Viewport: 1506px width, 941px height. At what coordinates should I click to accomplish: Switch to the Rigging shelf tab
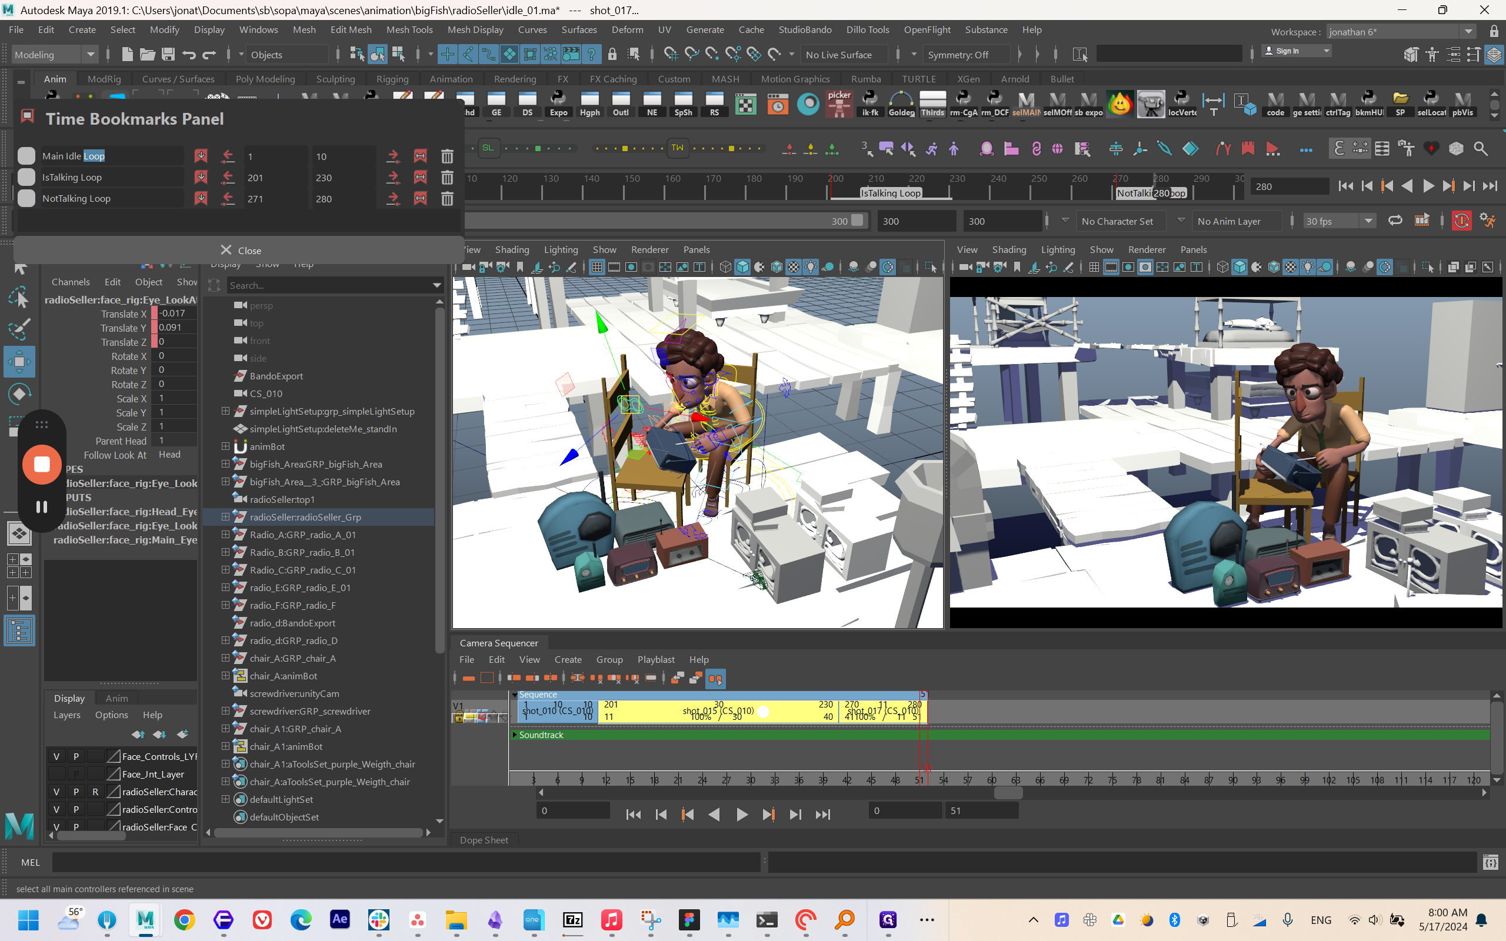pos(392,79)
